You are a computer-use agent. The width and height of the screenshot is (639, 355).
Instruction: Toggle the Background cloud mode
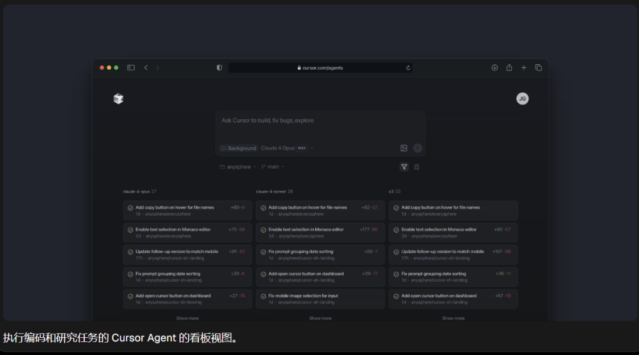click(x=239, y=148)
